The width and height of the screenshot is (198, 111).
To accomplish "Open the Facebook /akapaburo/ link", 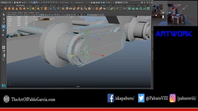I will [x=124, y=98].
